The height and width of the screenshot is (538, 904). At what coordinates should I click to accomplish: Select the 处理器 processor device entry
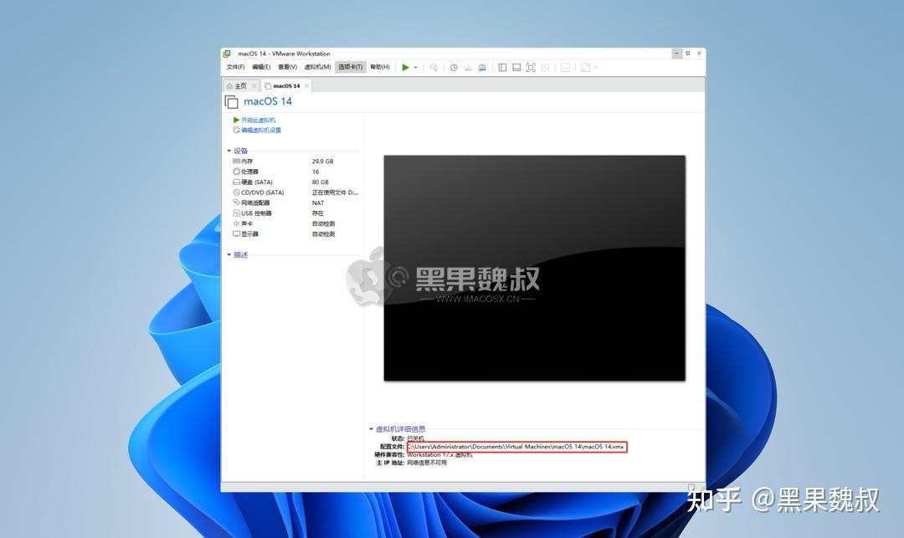pyautogui.click(x=249, y=172)
